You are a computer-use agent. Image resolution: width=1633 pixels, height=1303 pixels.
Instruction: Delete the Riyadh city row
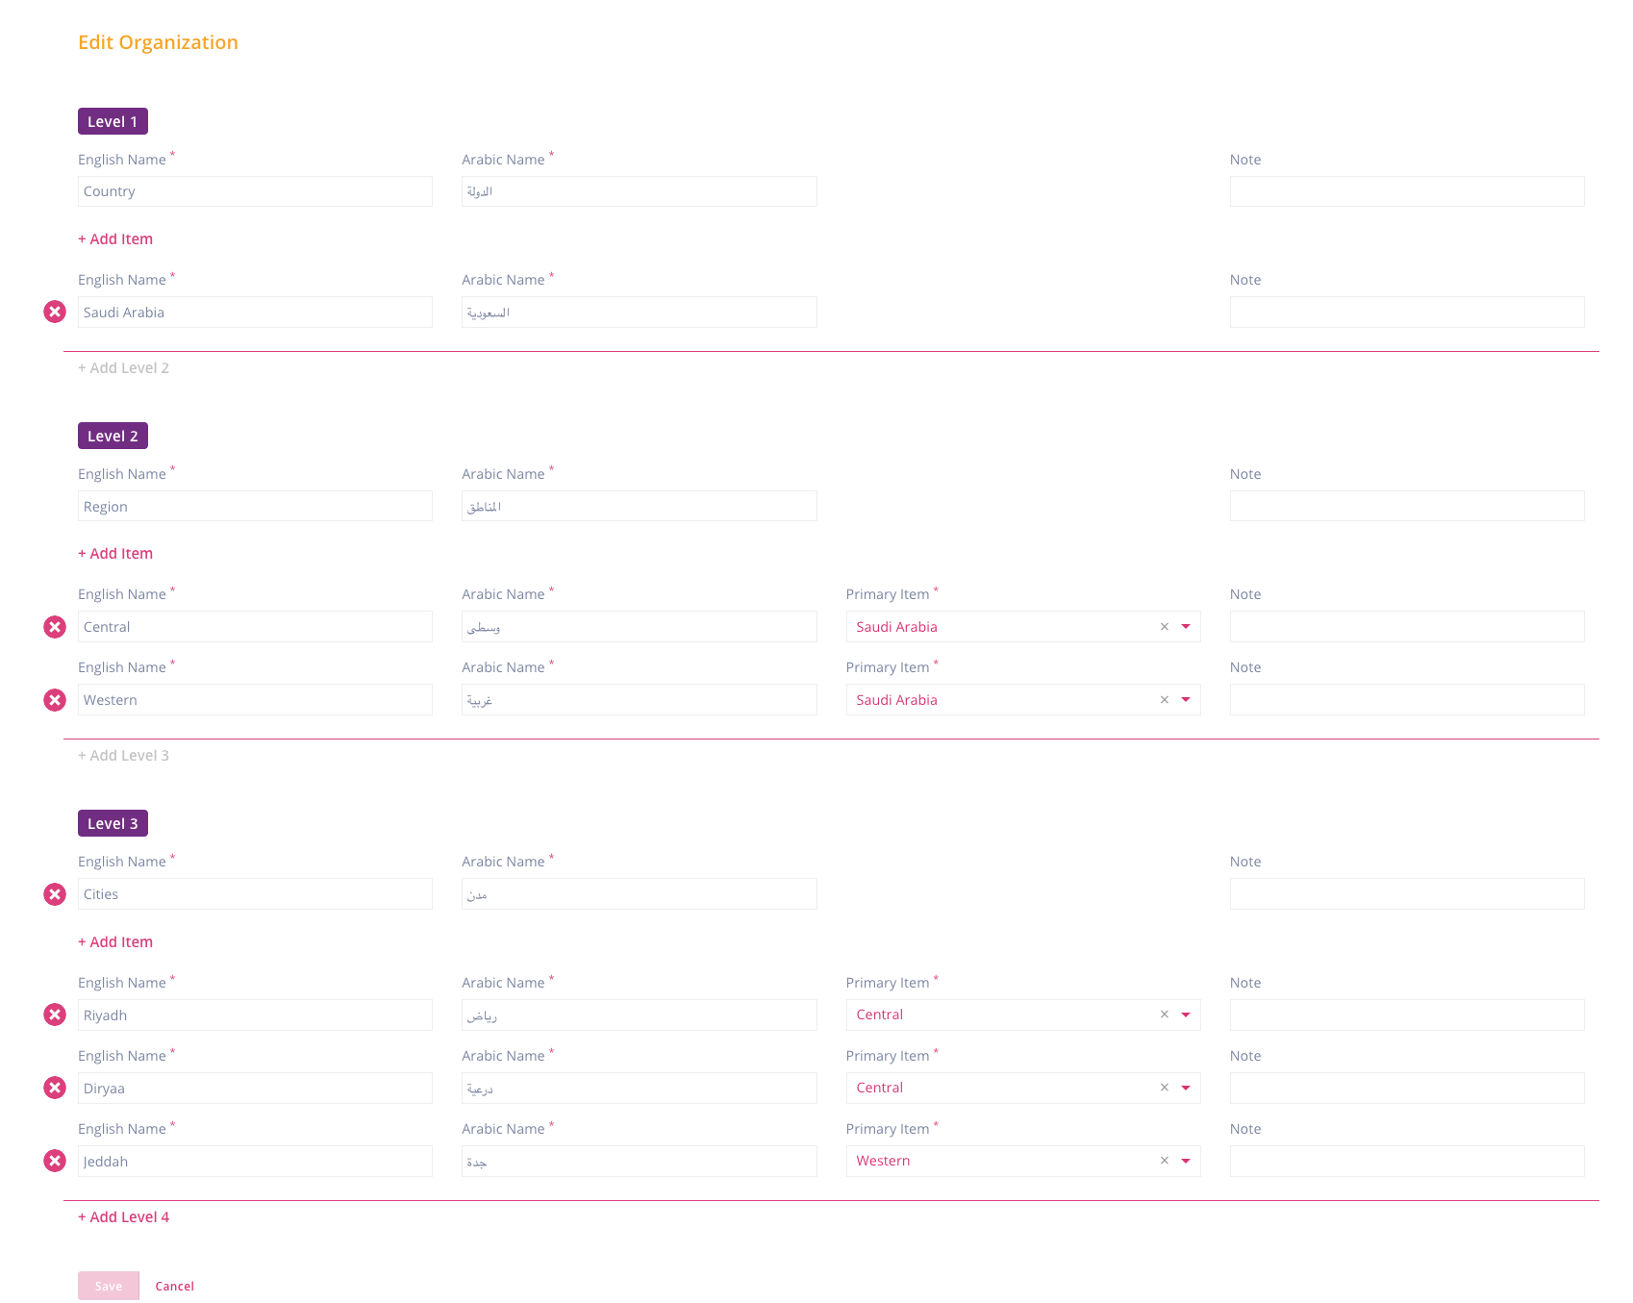pyautogui.click(x=55, y=1015)
